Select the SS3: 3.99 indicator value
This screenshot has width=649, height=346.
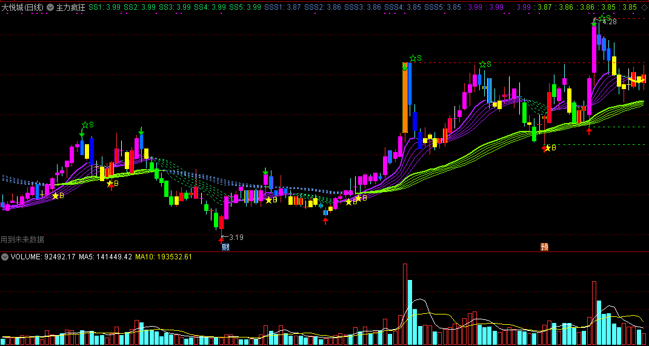tap(175, 7)
